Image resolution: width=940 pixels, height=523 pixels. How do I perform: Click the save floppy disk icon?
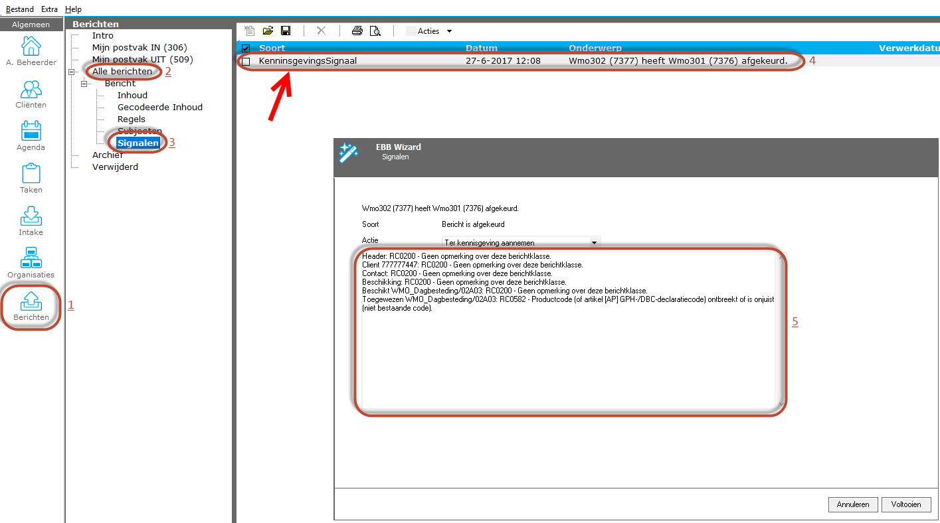coord(286,31)
